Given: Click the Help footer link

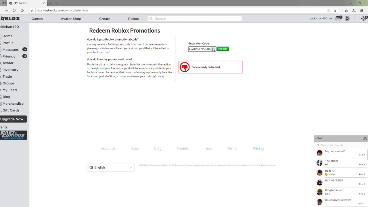Looking at the screenshot, I should (x=208, y=148).
